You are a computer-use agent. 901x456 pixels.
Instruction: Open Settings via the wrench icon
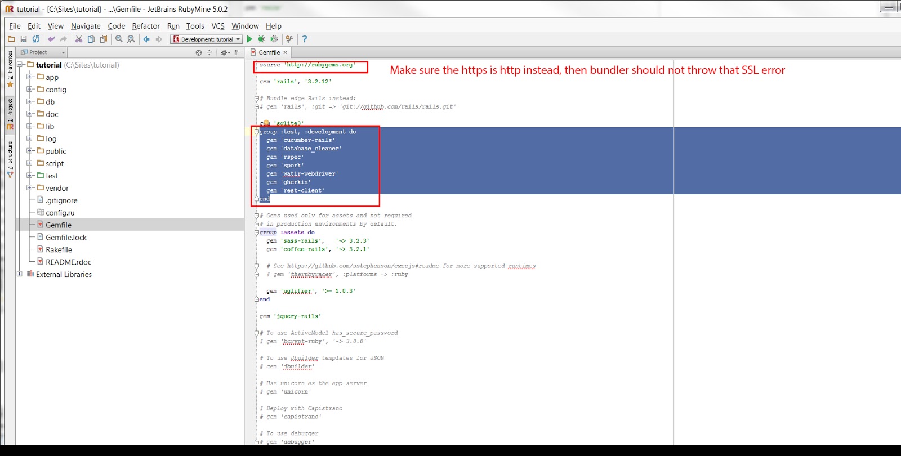[x=289, y=39]
